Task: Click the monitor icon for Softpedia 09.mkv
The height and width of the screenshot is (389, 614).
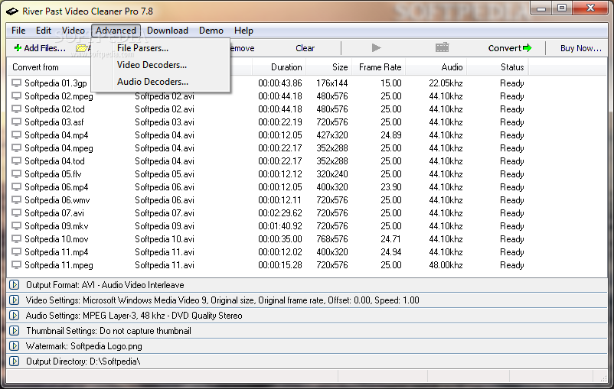Action: tap(16, 226)
